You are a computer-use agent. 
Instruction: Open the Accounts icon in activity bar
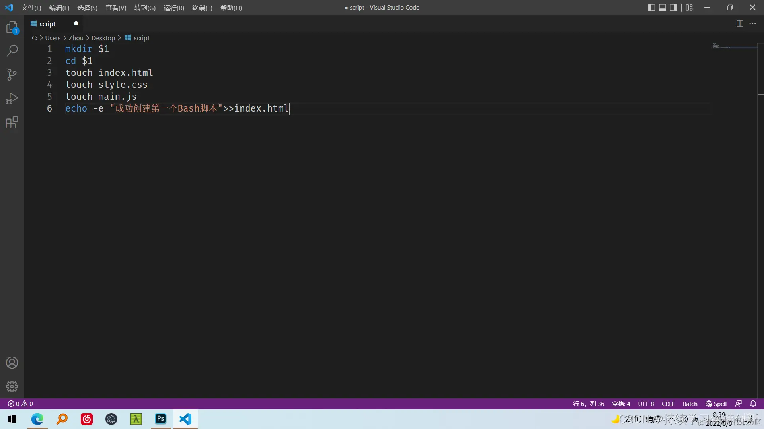click(x=12, y=363)
